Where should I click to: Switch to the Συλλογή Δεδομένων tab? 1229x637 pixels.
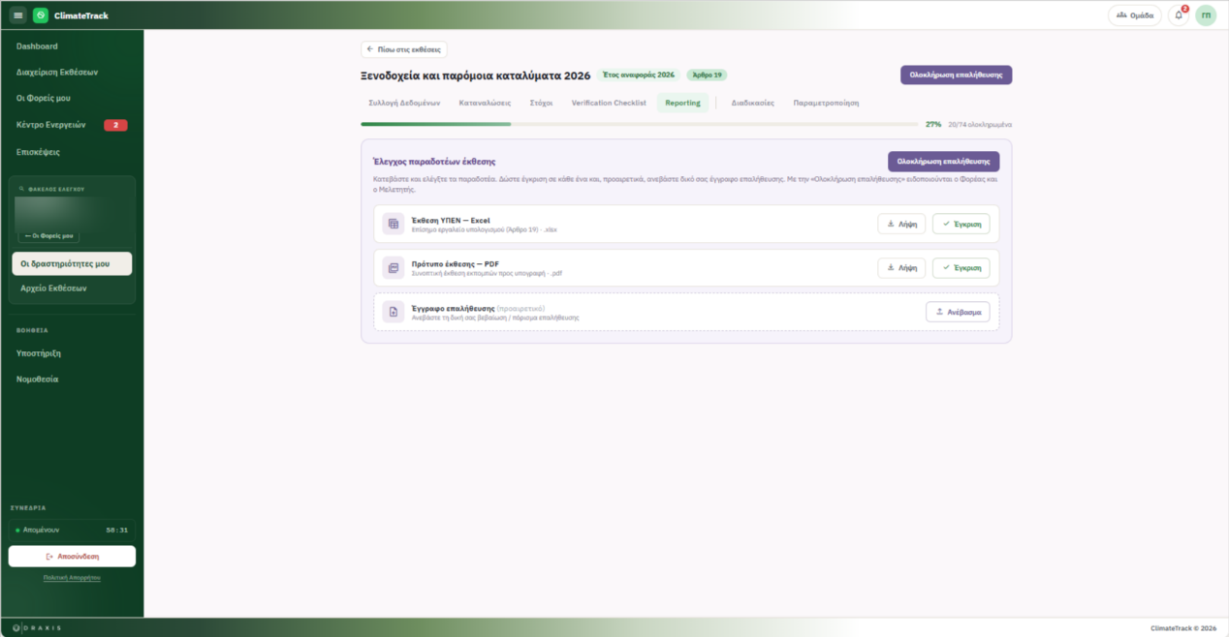(404, 103)
